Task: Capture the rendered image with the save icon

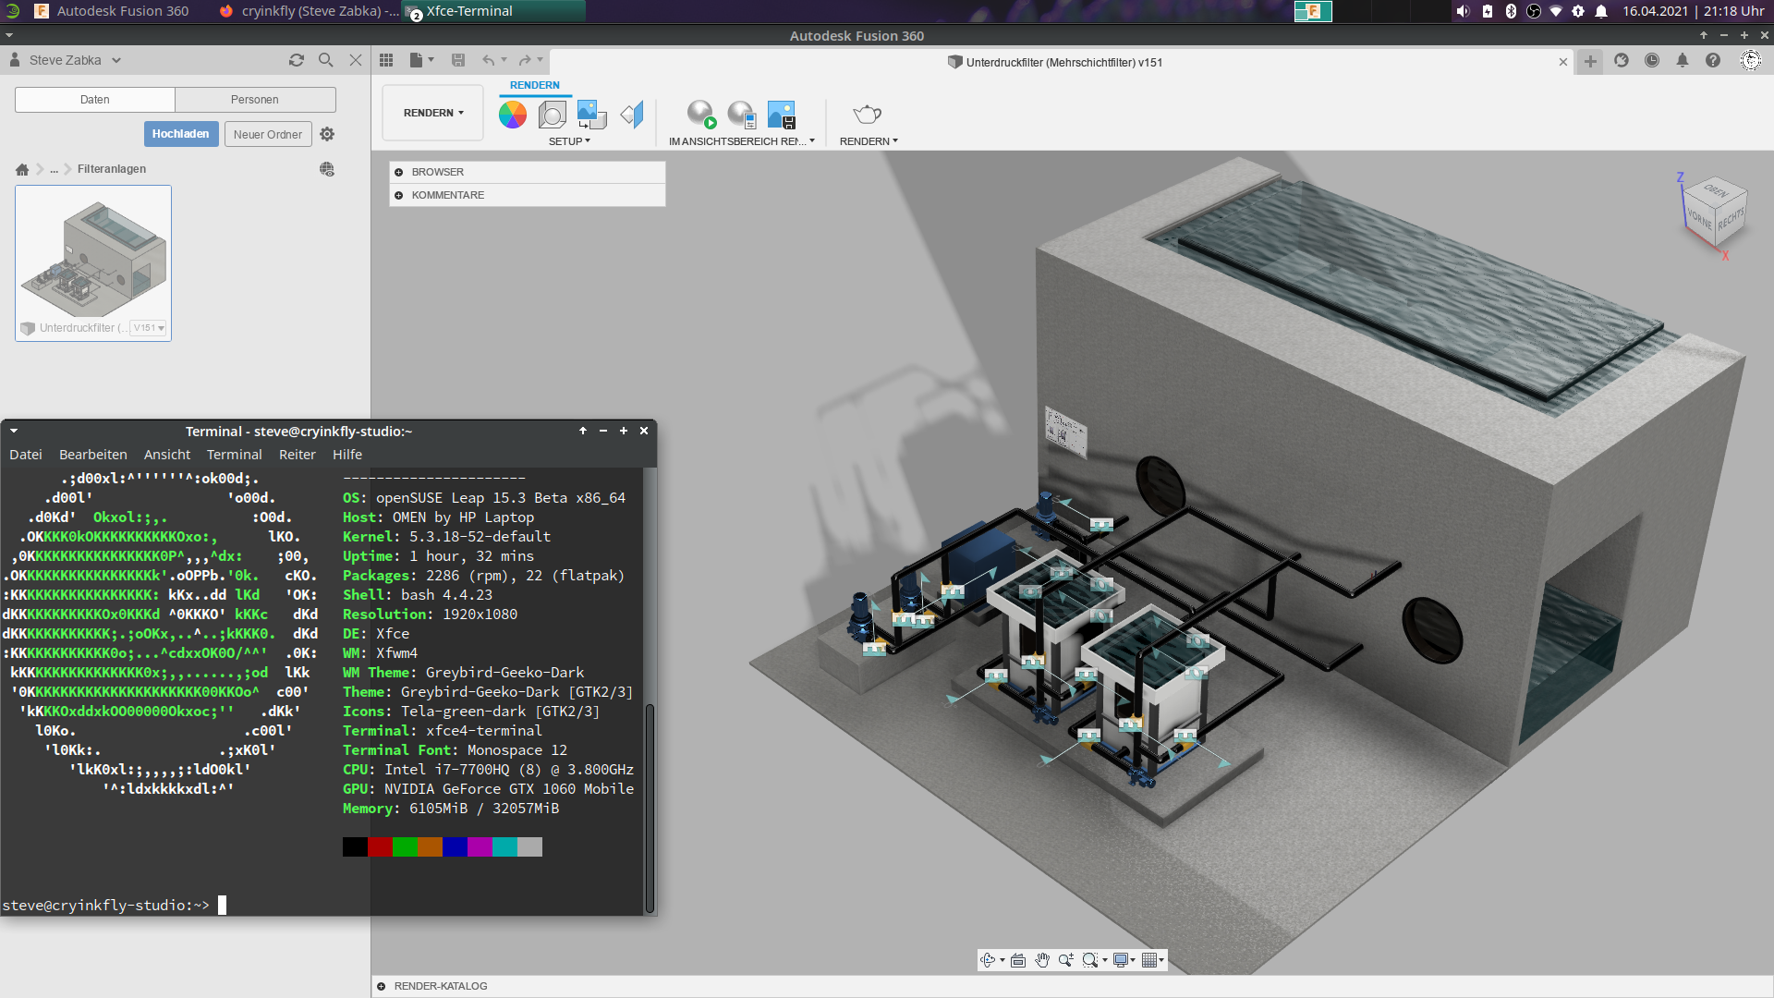Action: (x=783, y=115)
